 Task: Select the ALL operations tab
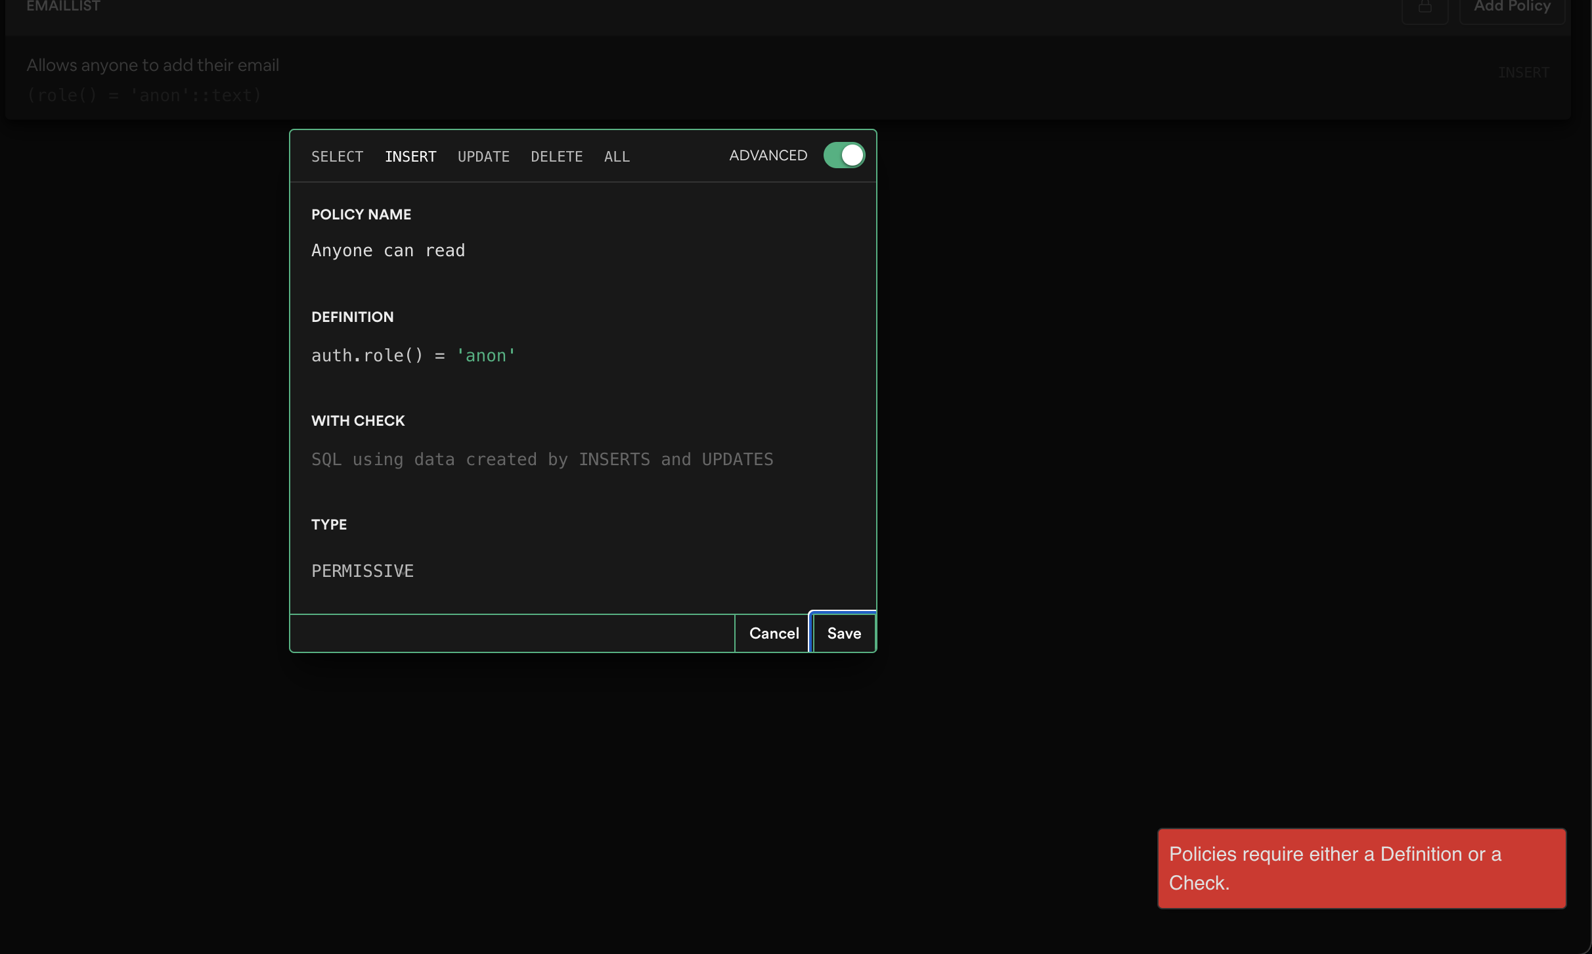(616, 156)
